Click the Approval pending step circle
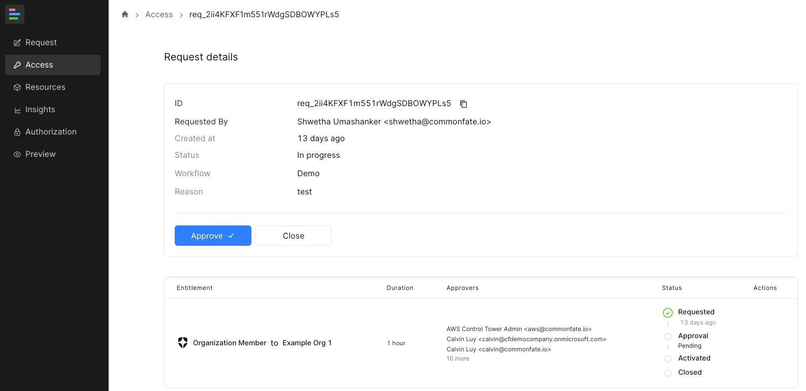The image size is (806, 391). click(x=668, y=337)
